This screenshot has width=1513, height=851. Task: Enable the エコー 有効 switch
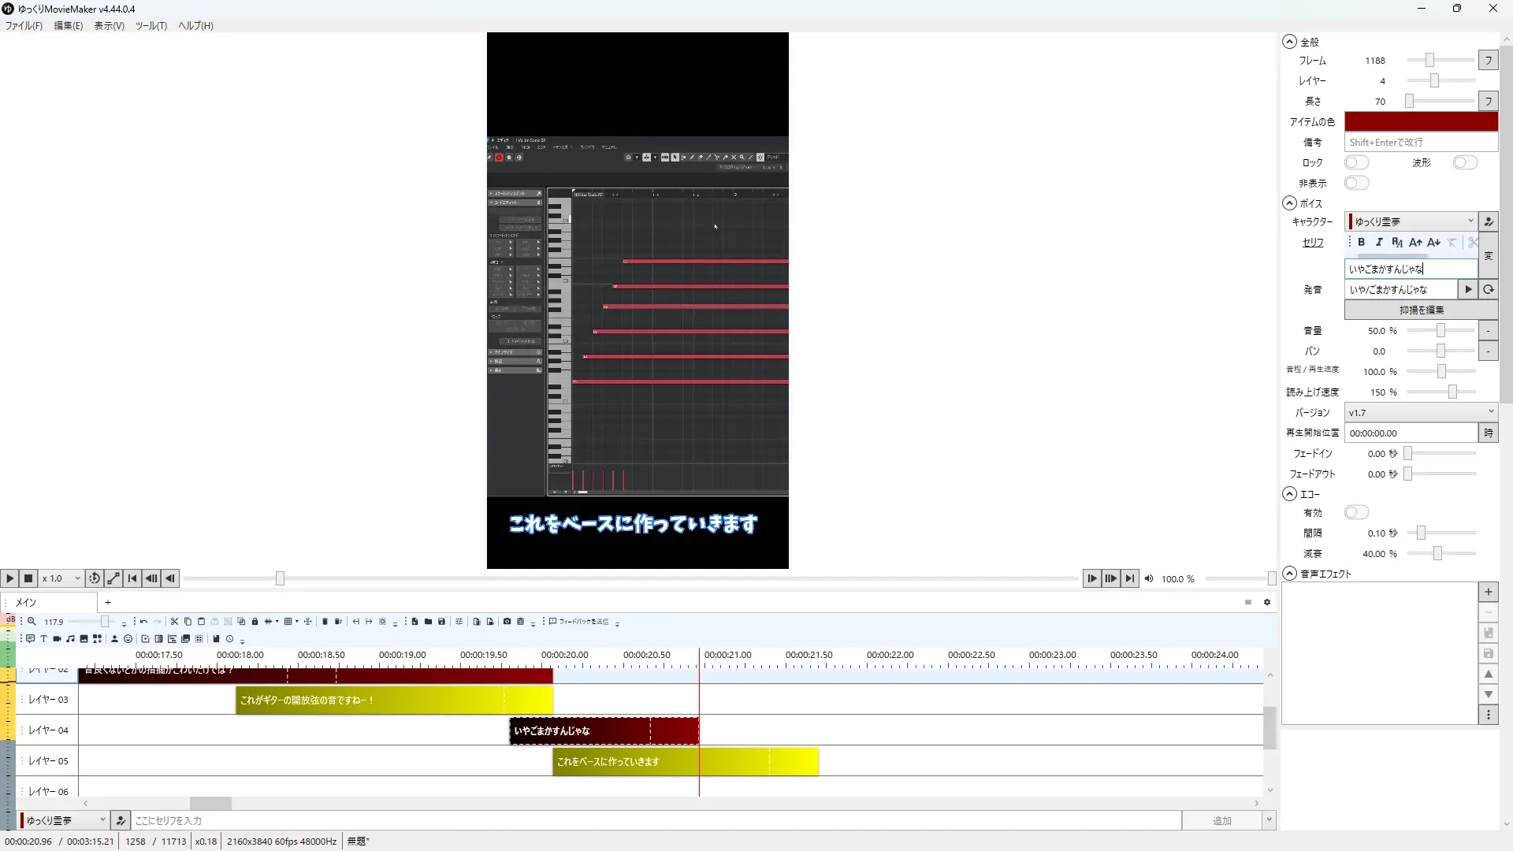(1356, 512)
